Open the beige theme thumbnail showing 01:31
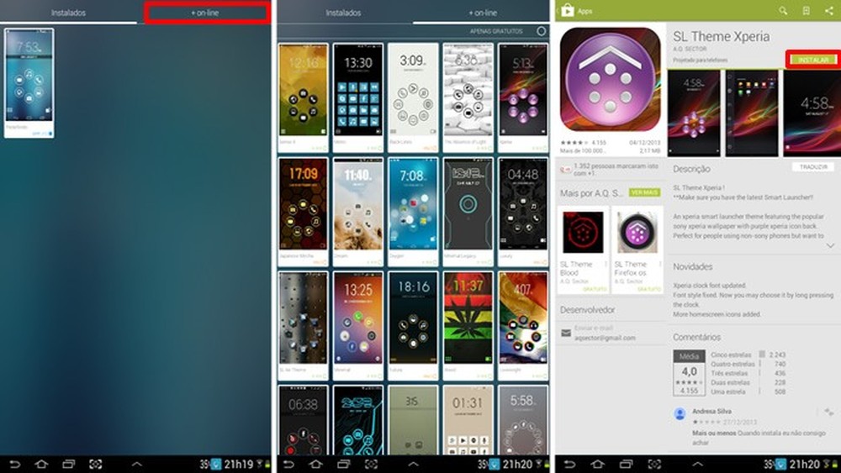Viewport: 841px width, 473px height. tap(468, 420)
